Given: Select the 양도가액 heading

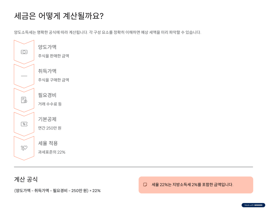Looking at the screenshot, I should [47, 47].
